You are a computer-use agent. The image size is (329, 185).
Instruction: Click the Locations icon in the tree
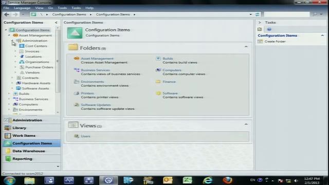(22, 57)
